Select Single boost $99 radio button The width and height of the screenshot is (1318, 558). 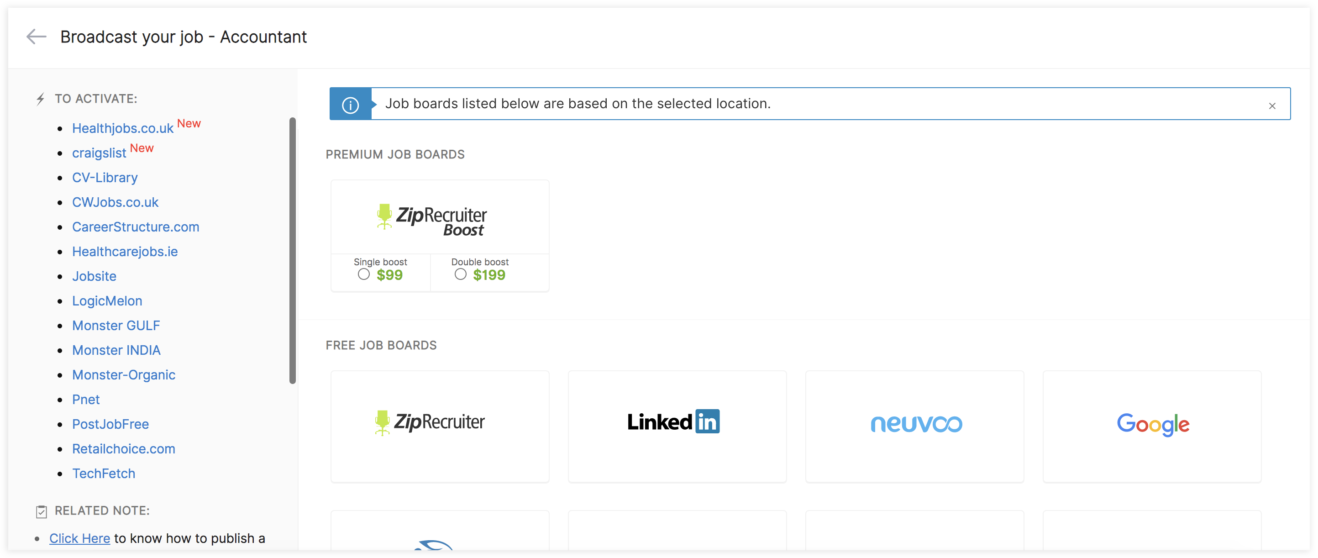(x=364, y=274)
